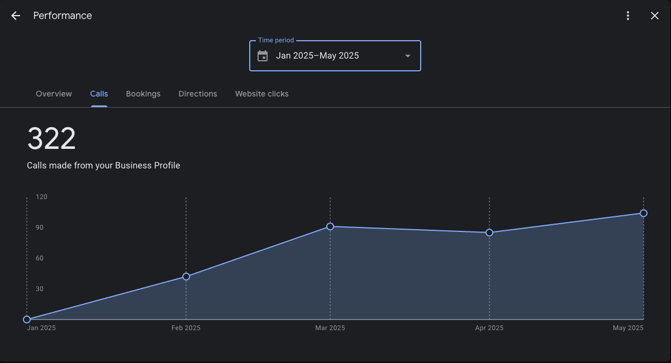Click the Jan 2025 data point
This screenshot has width=671, height=363.
point(27,320)
